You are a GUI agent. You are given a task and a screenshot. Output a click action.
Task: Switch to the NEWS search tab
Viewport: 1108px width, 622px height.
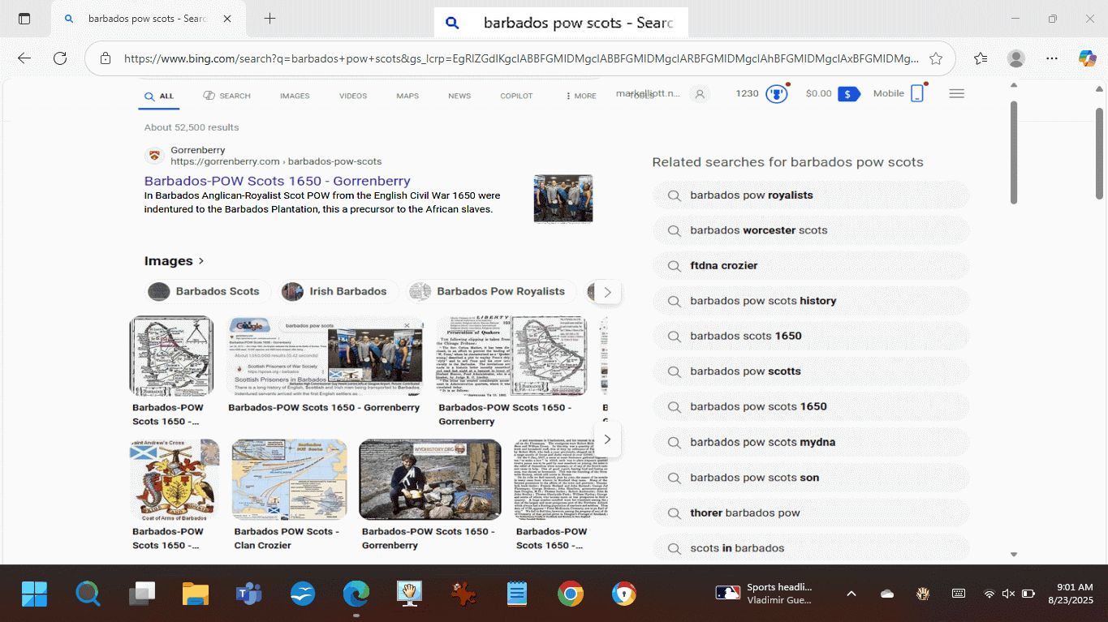459,96
